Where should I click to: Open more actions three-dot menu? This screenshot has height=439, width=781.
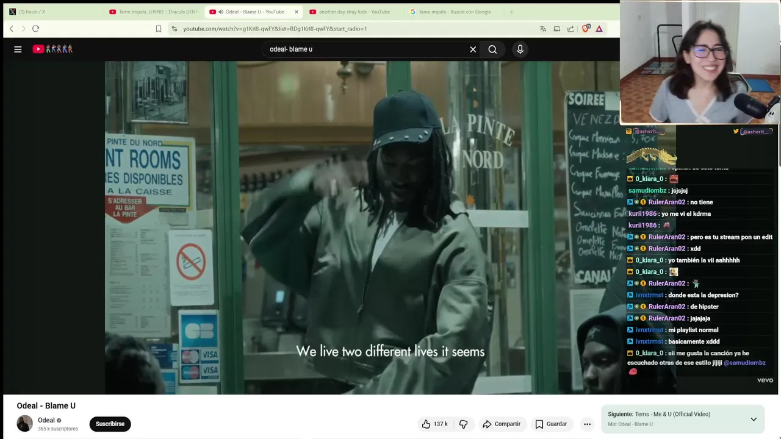click(x=587, y=424)
